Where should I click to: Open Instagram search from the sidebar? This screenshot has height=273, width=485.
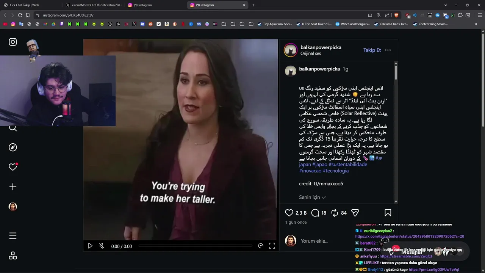pyautogui.click(x=13, y=128)
